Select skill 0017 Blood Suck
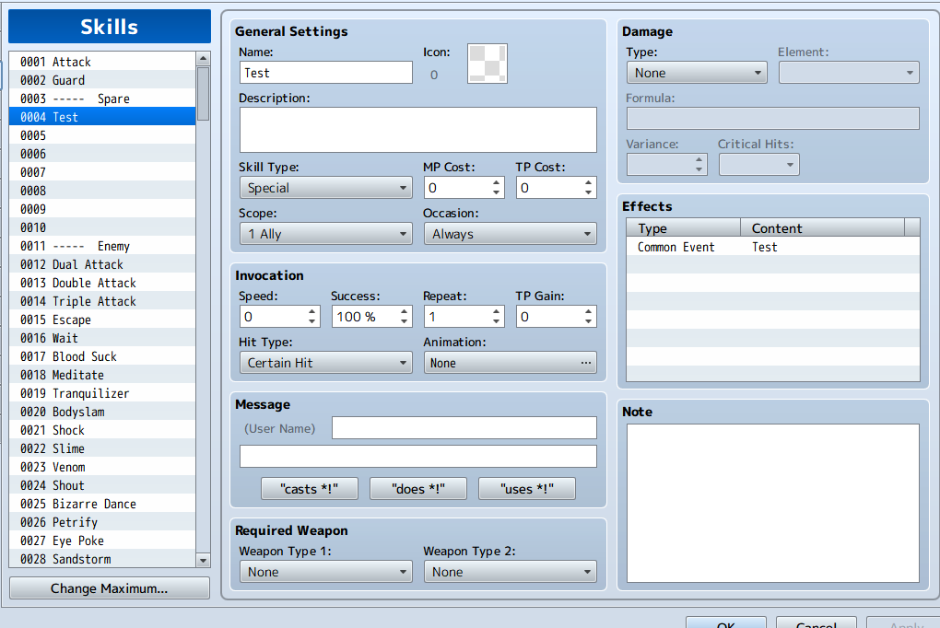Viewport: 940px width, 628px height. click(102, 356)
